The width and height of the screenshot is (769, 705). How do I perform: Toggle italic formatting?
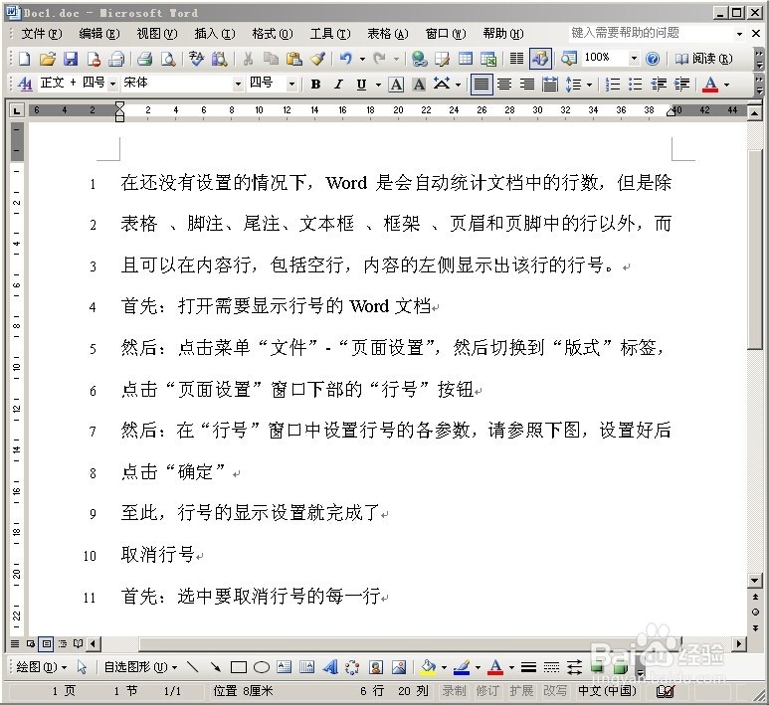[338, 85]
